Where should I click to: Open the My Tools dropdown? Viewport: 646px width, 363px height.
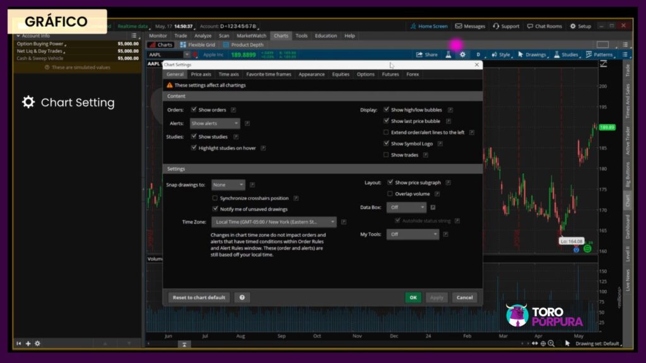pos(413,234)
